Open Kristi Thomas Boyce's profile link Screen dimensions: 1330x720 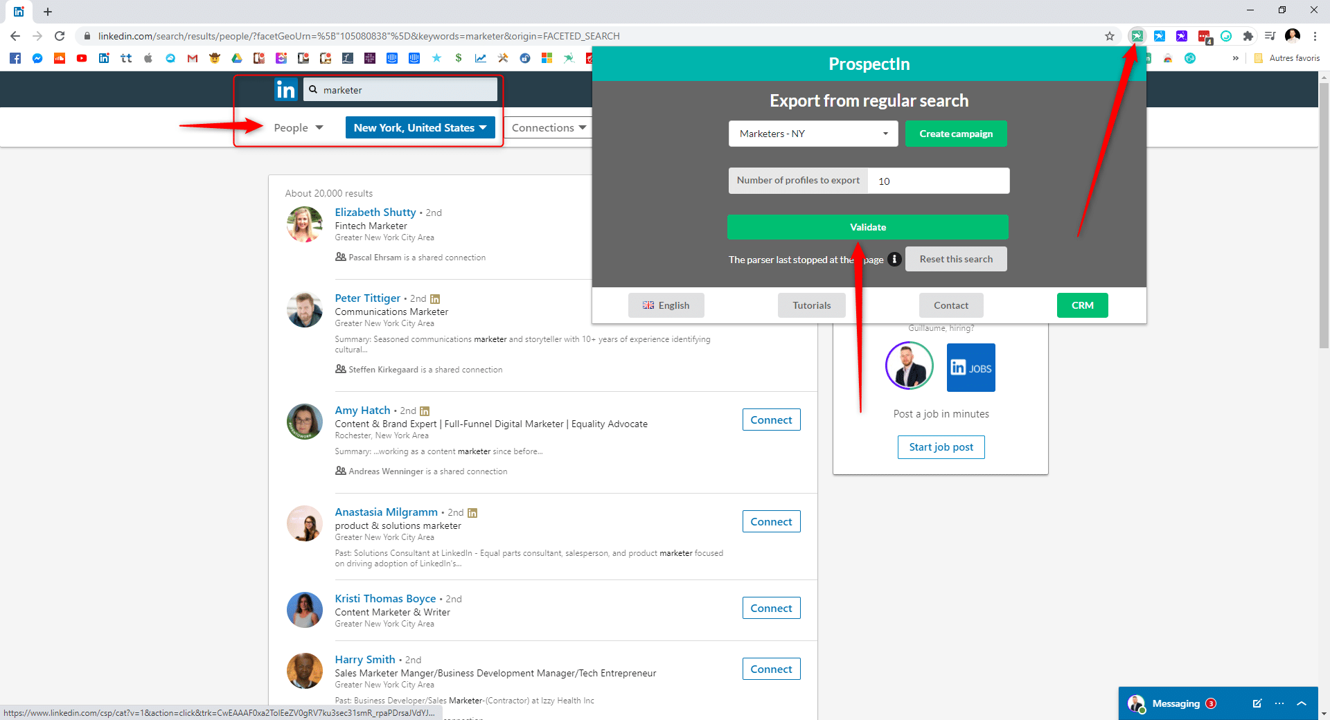[385, 599]
